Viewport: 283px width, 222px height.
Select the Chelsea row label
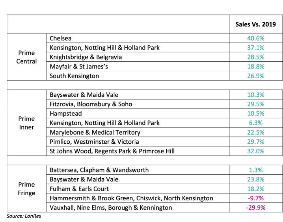pos(61,38)
